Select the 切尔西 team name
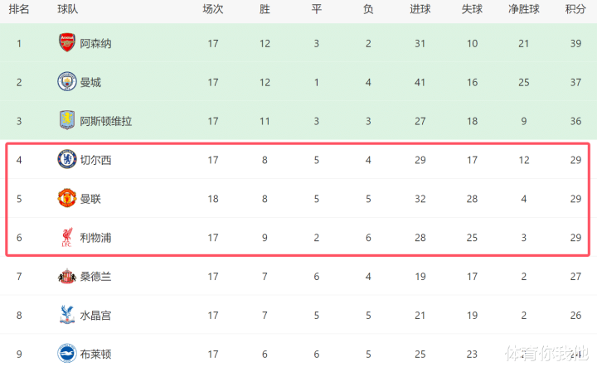 95,160
